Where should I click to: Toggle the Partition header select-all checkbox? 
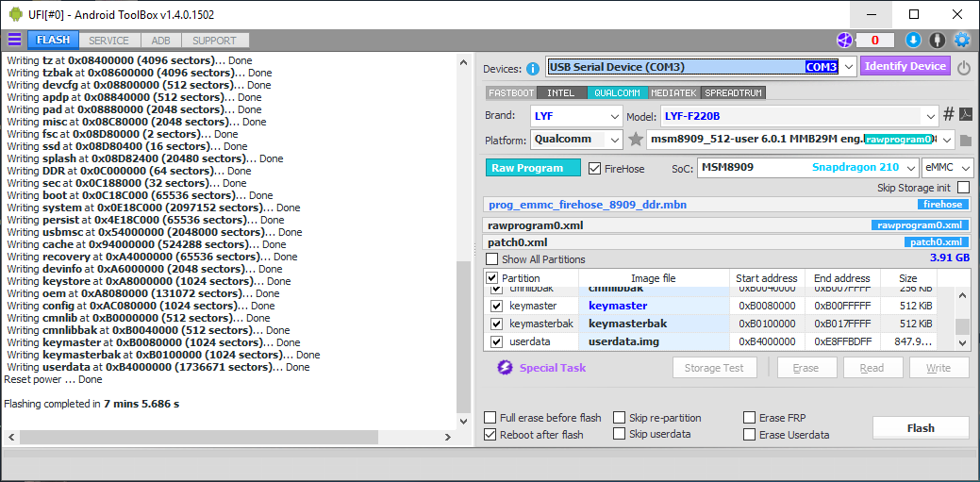pos(491,278)
